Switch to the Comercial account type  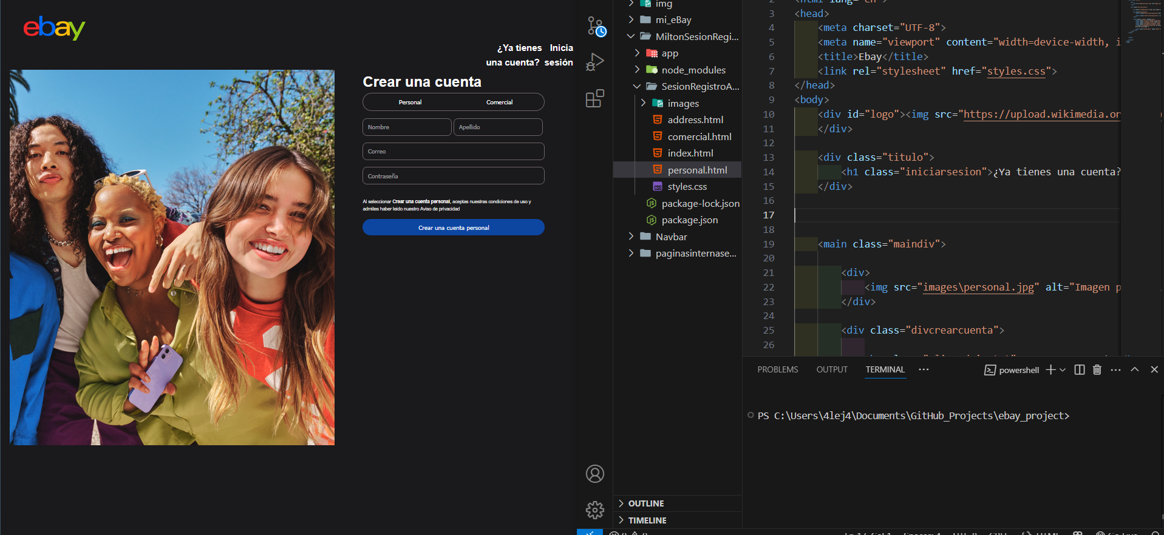pos(499,103)
